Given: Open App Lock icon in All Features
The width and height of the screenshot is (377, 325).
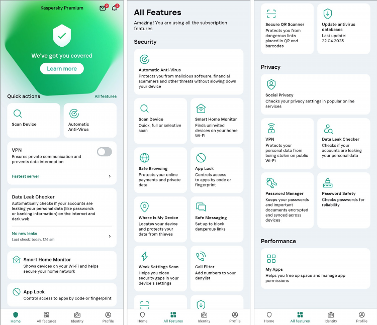Looking at the screenshot, I should pos(201,158).
